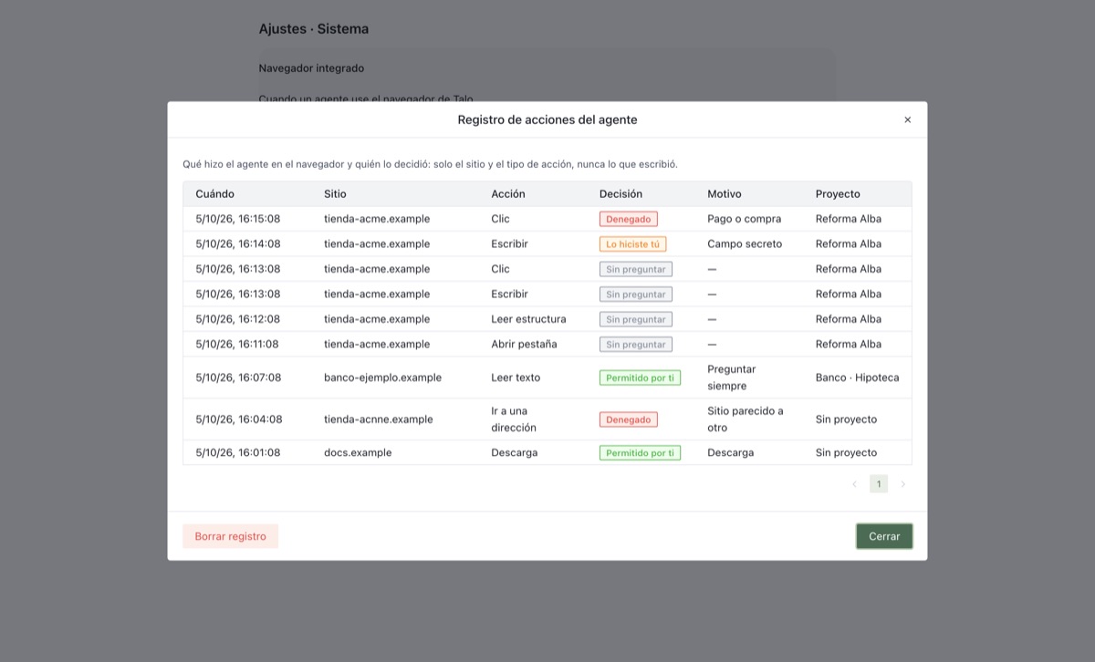Click the timestamp 5/10/26, 16:07:08
Viewport: 1095px width, 662px height.
[238, 378]
